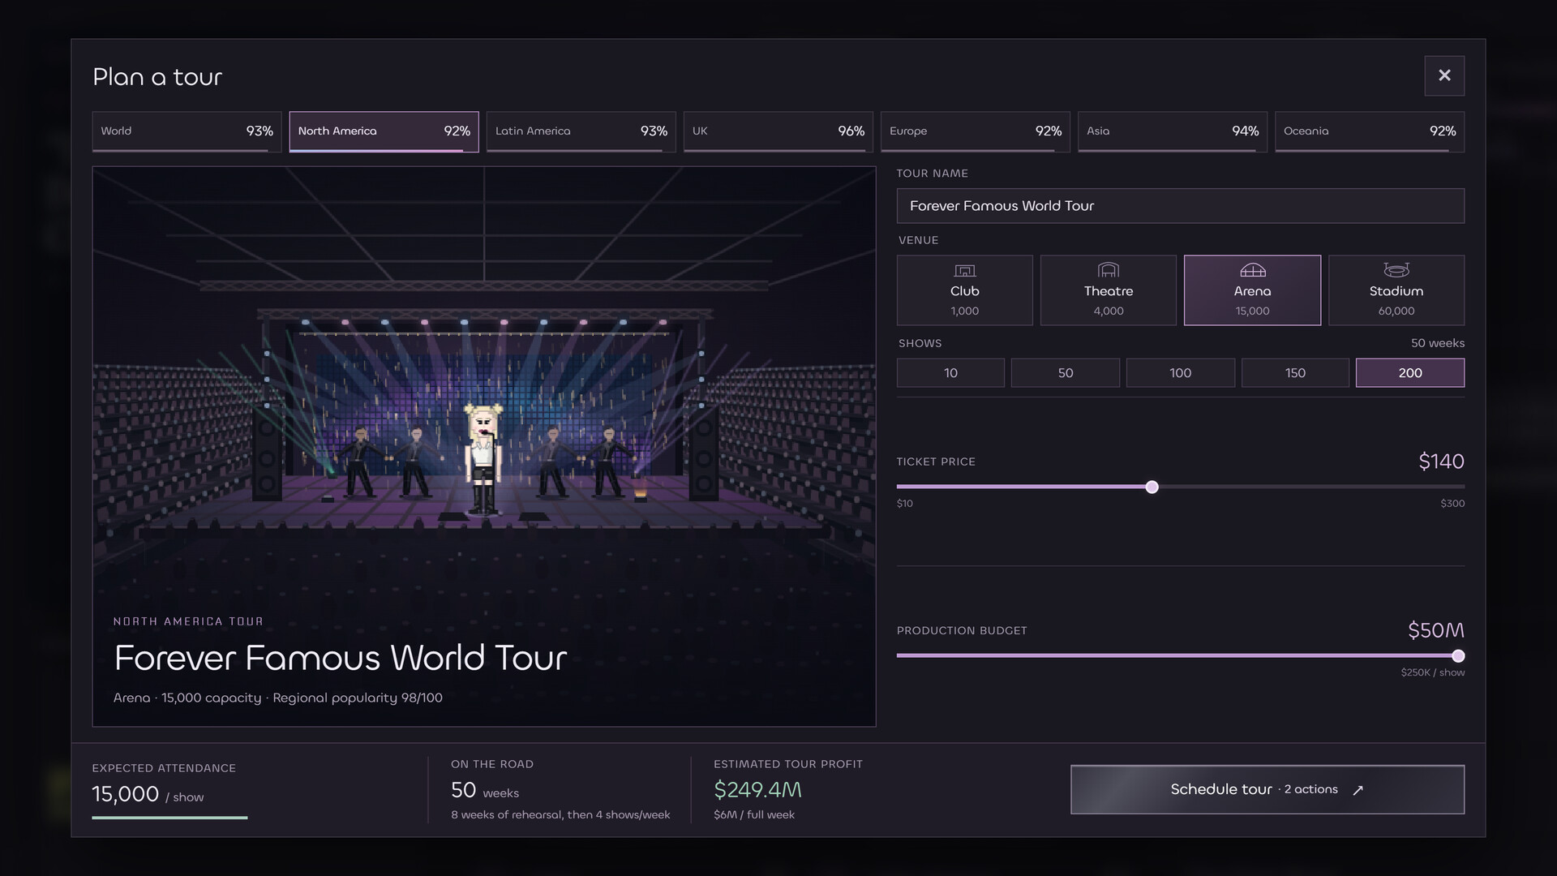The height and width of the screenshot is (876, 1557).
Task: Click the $250K / show label
Action: pyautogui.click(x=1432, y=672)
